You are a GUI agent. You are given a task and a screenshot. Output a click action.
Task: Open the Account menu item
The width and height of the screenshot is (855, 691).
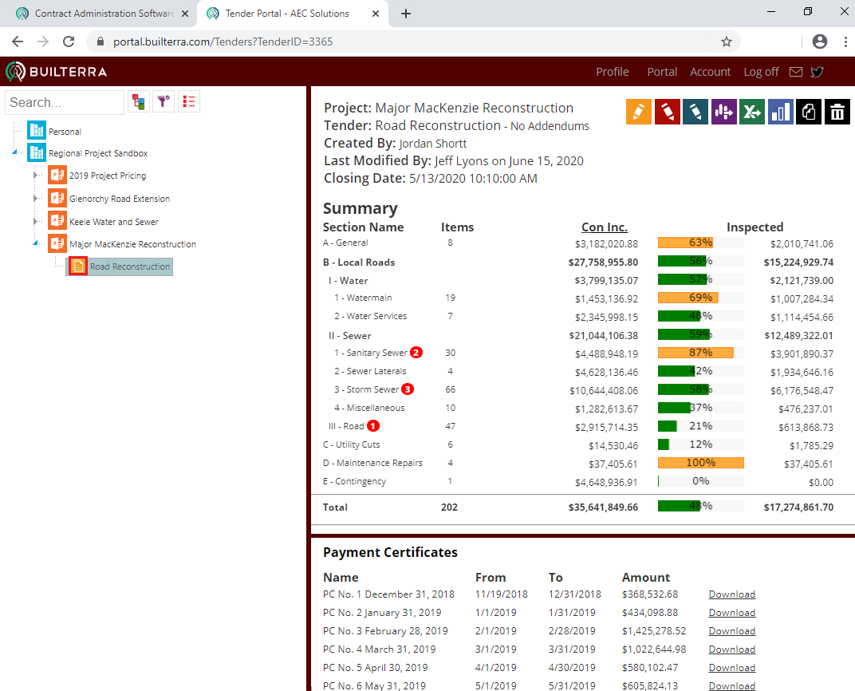point(710,72)
